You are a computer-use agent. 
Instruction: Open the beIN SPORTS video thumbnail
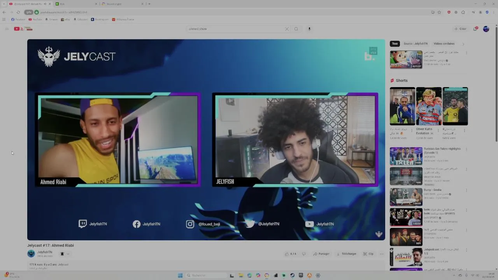click(406, 217)
